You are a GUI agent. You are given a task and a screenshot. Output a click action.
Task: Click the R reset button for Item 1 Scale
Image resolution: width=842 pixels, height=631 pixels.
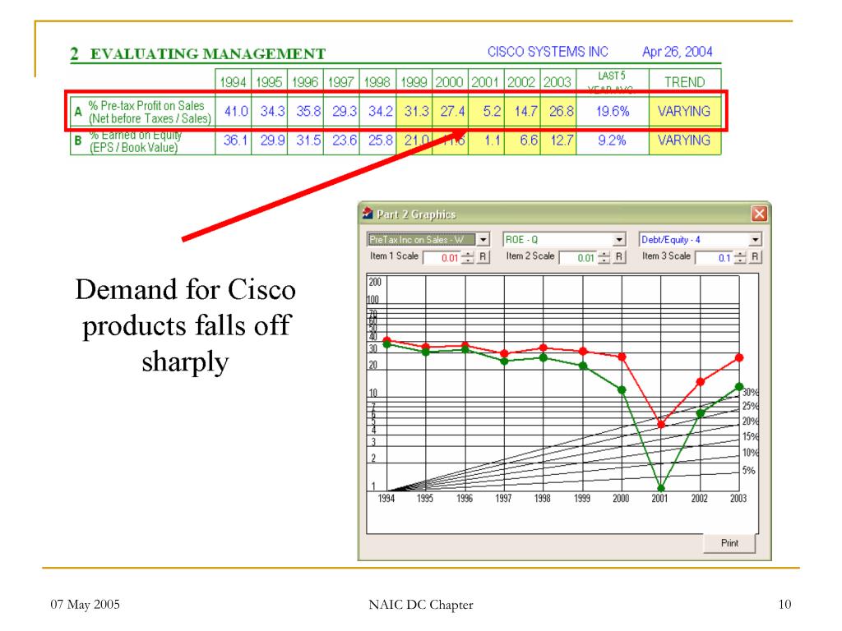point(483,257)
